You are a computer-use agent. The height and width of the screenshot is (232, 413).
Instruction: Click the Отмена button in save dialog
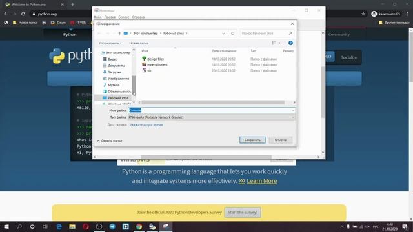click(x=281, y=140)
